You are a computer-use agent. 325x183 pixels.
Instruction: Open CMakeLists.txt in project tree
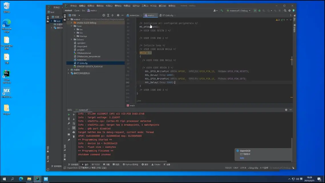[x=84, y=53]
